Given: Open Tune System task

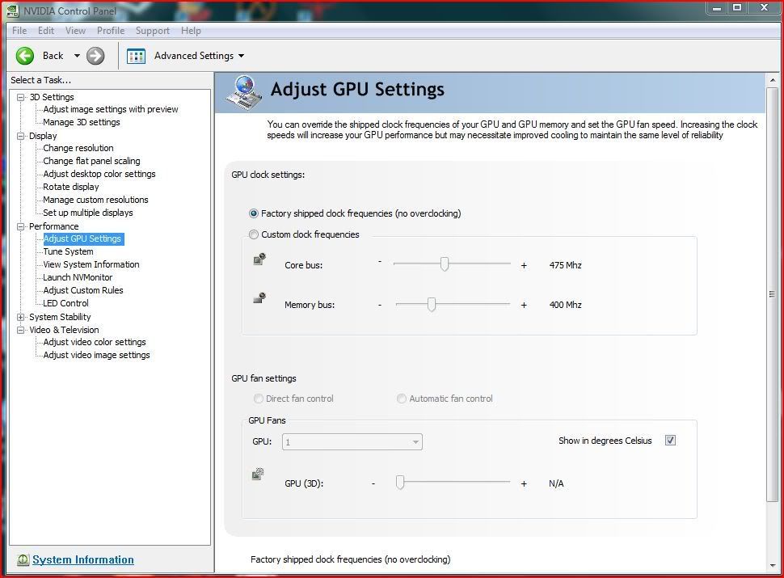Looking at the screenshot, I should 68,251.
